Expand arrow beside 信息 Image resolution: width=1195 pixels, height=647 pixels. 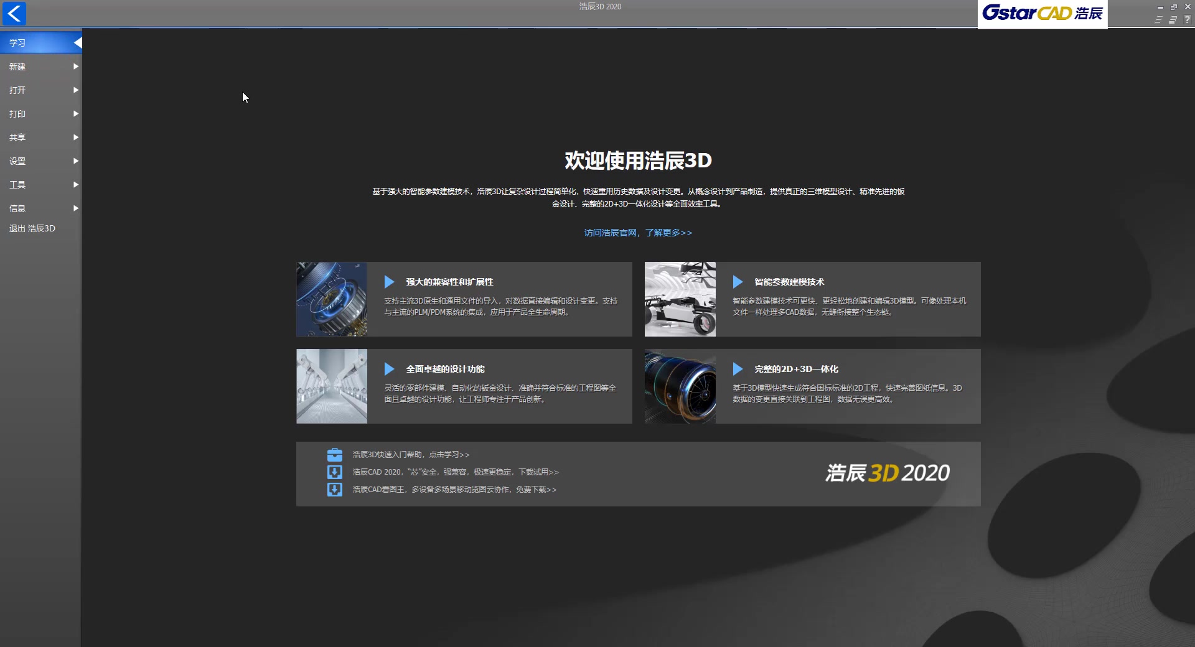click(x=76, y=208)
